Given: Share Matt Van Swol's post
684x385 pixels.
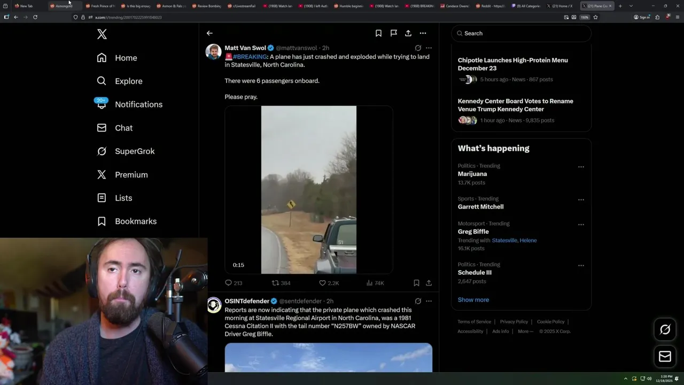Looking at the screenshot, I should 429,283.
